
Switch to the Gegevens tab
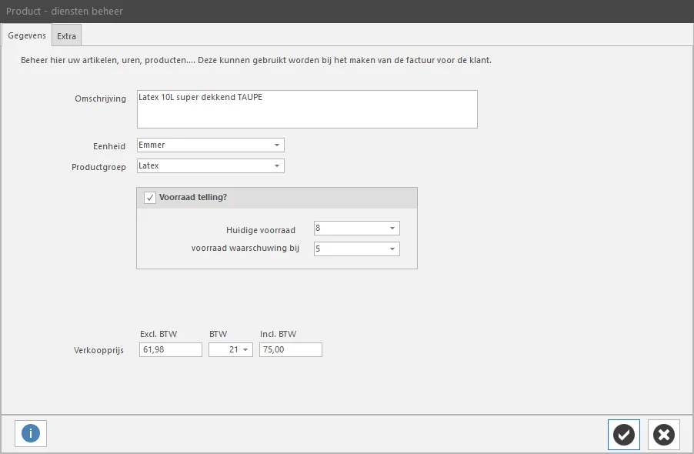coord(27,35)
